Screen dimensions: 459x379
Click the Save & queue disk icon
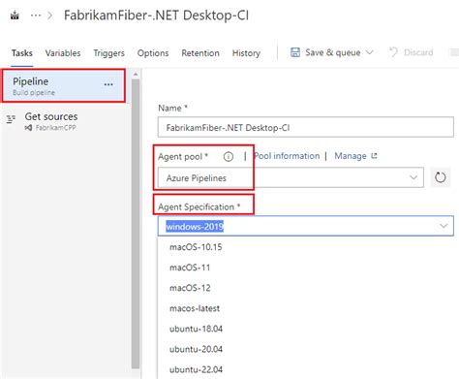point(295,52)
